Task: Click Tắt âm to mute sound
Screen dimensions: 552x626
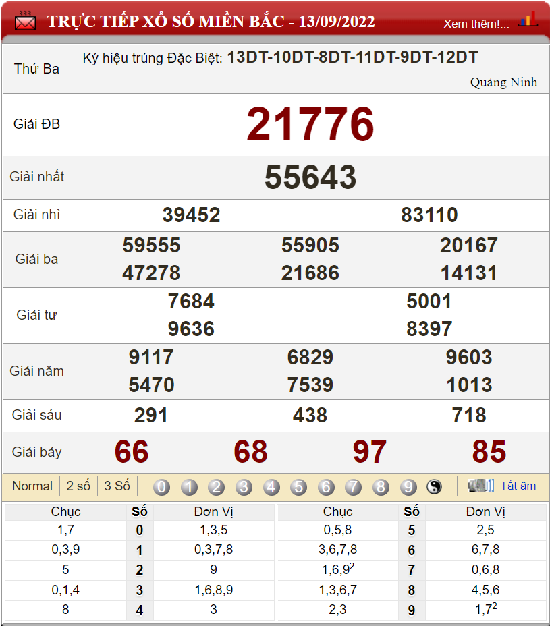Action: [x=518, y=486]
